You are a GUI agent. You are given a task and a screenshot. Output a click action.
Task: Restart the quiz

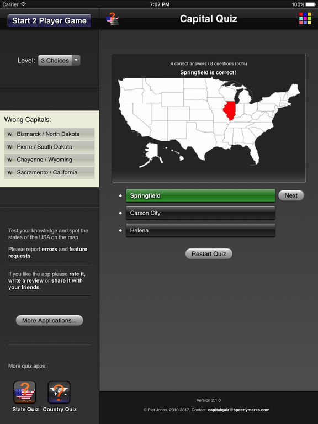pos(209,253)
